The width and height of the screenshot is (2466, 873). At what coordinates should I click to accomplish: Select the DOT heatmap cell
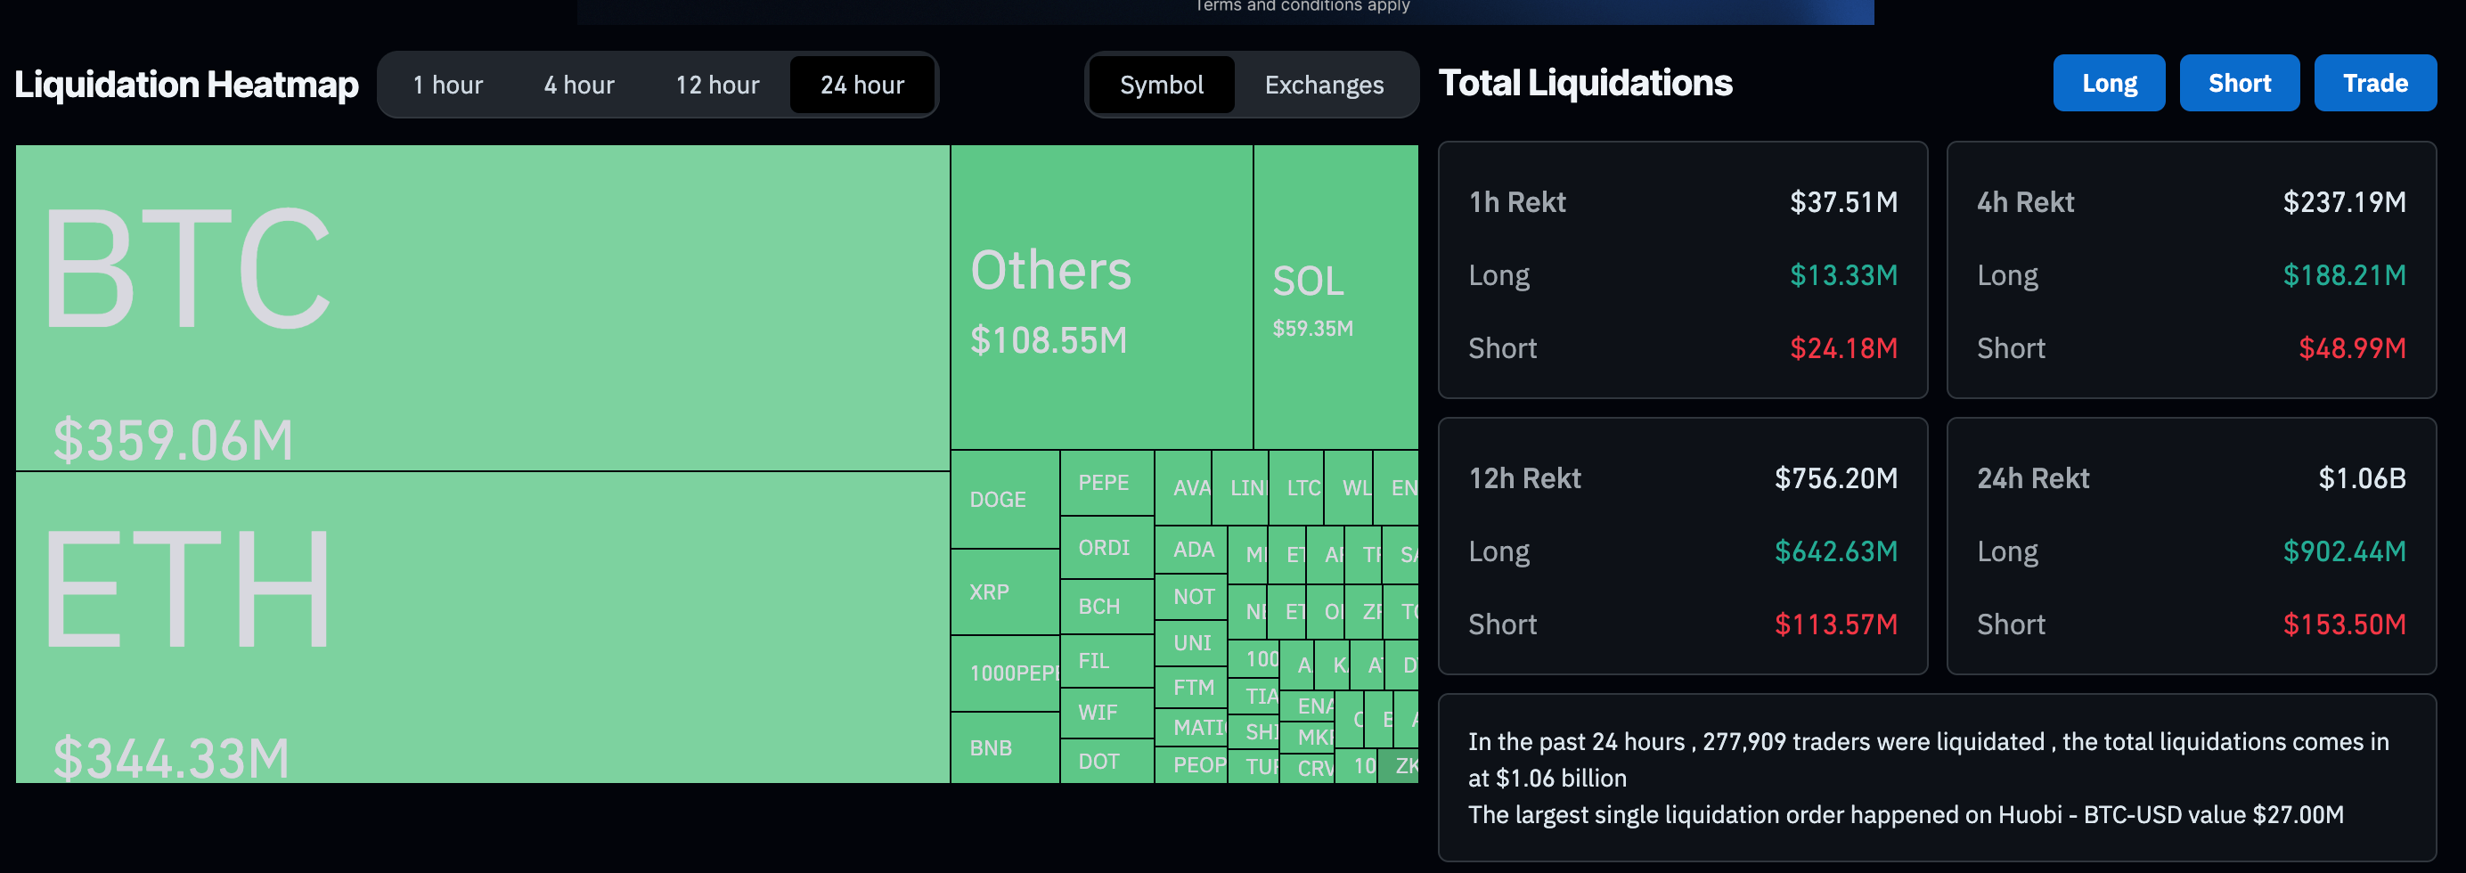coord(1106,761)
